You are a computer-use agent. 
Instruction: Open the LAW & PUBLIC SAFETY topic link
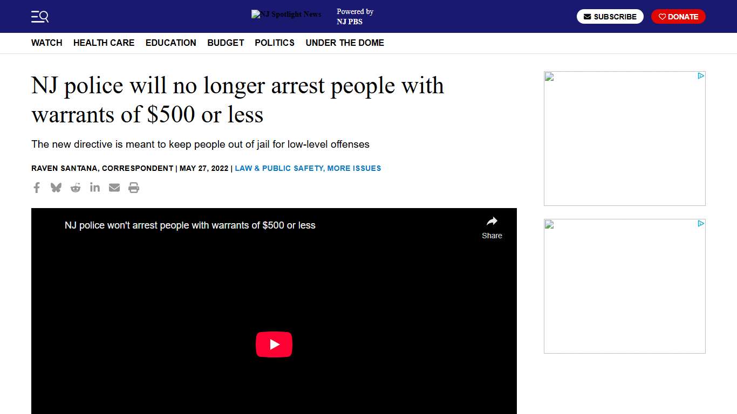click(x=278, y=168)
